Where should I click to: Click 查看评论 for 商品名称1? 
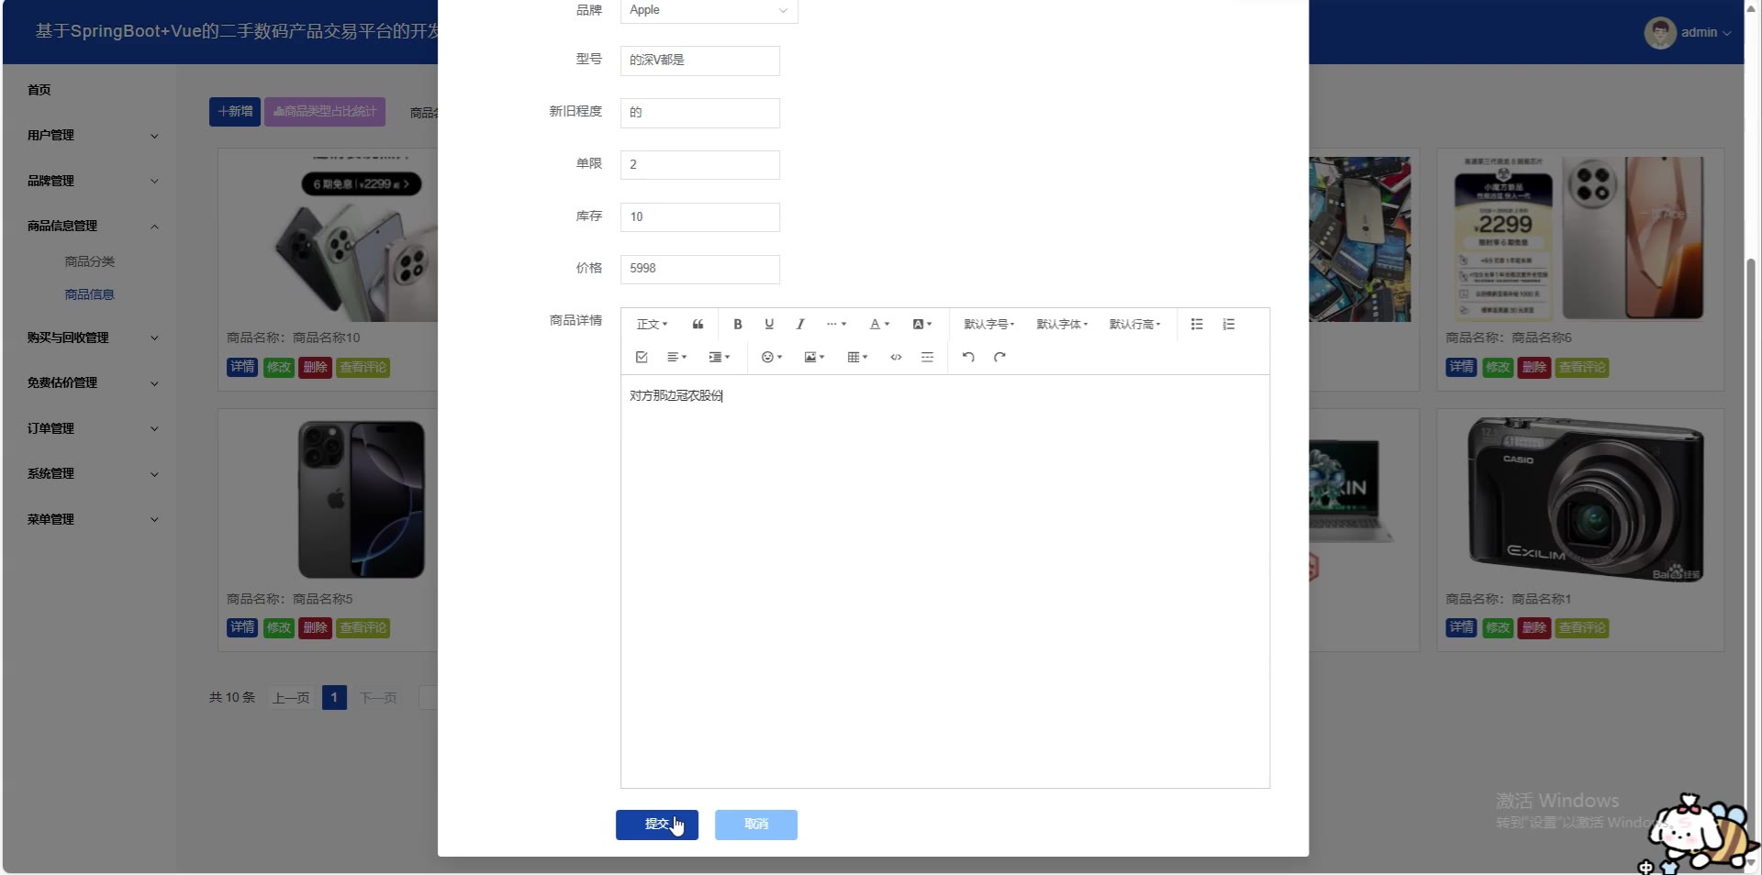tap(1583, 628)
